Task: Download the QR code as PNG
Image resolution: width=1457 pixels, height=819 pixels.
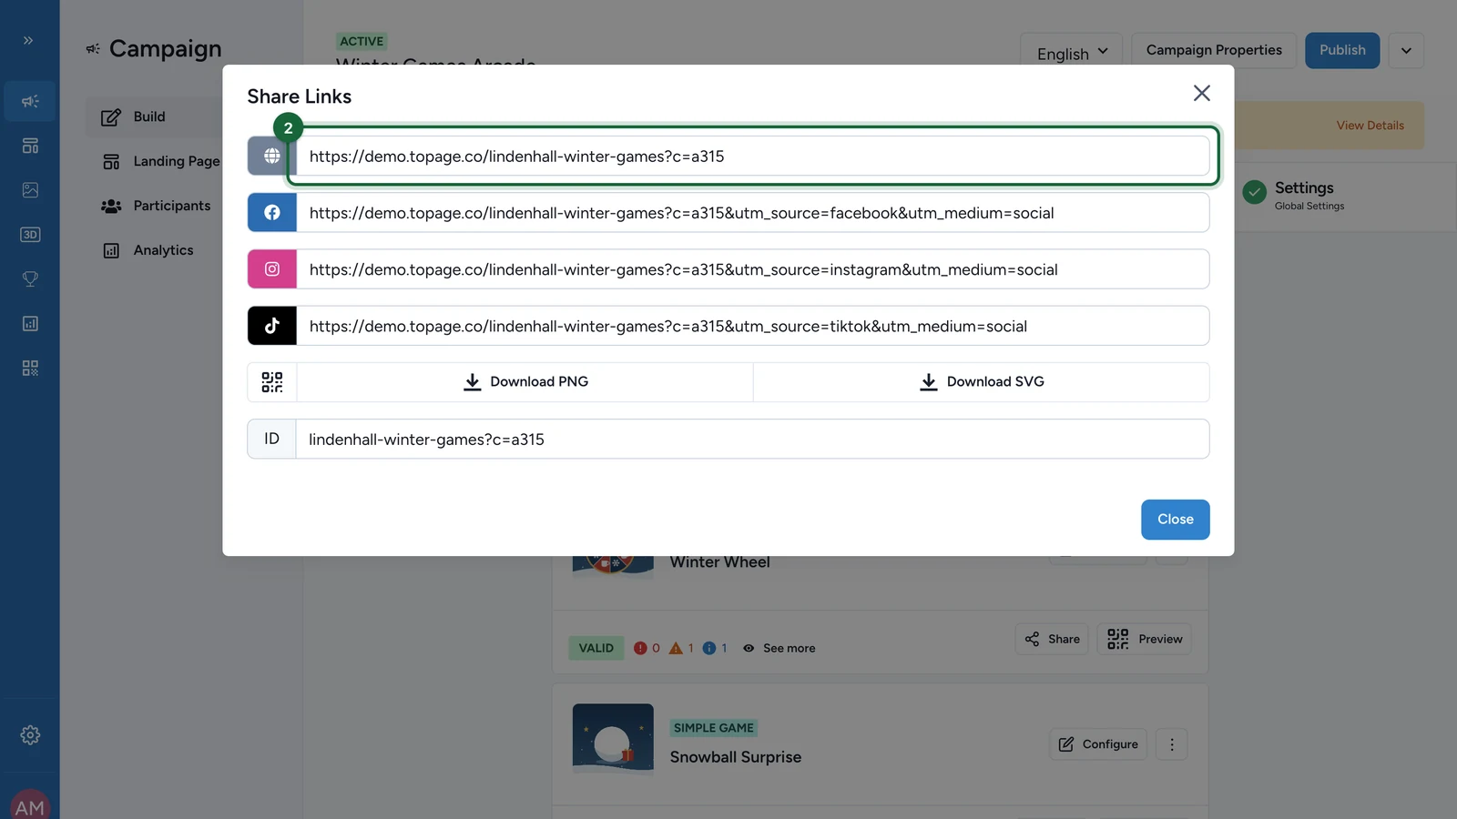Action: [x=525, y=382]
